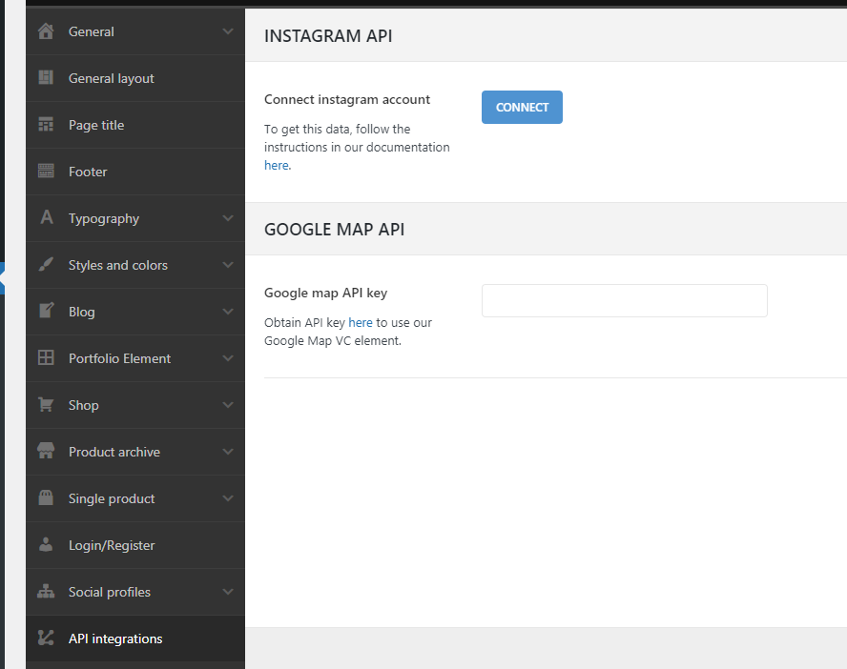This screenshot has height=669, width=847.
Task: Open General layout settings
Action: [x=135, y=78]
